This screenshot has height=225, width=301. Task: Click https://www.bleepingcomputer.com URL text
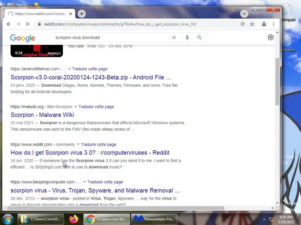tap(42, 182)
